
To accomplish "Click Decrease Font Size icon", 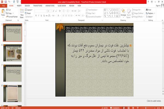I will (56, 11).
